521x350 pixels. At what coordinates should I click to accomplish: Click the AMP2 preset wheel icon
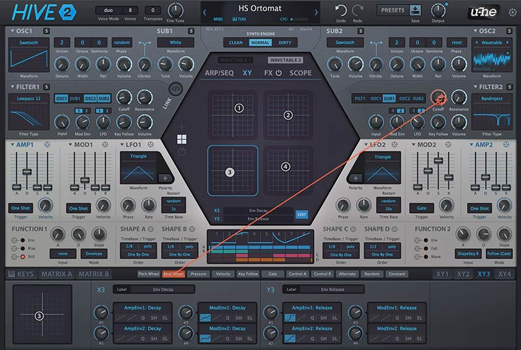pyautogui.click(x=506, y=145)
